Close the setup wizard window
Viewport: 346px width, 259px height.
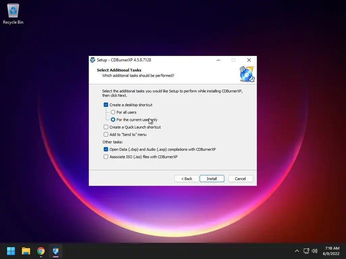(x=249, y=60)
